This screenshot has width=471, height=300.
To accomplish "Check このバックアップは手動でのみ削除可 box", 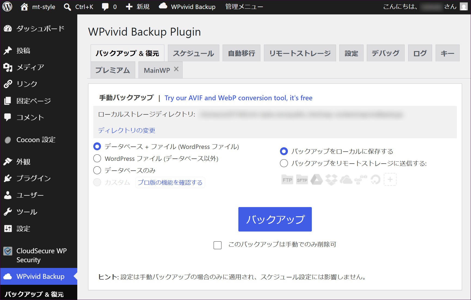I will click(217, 245).
